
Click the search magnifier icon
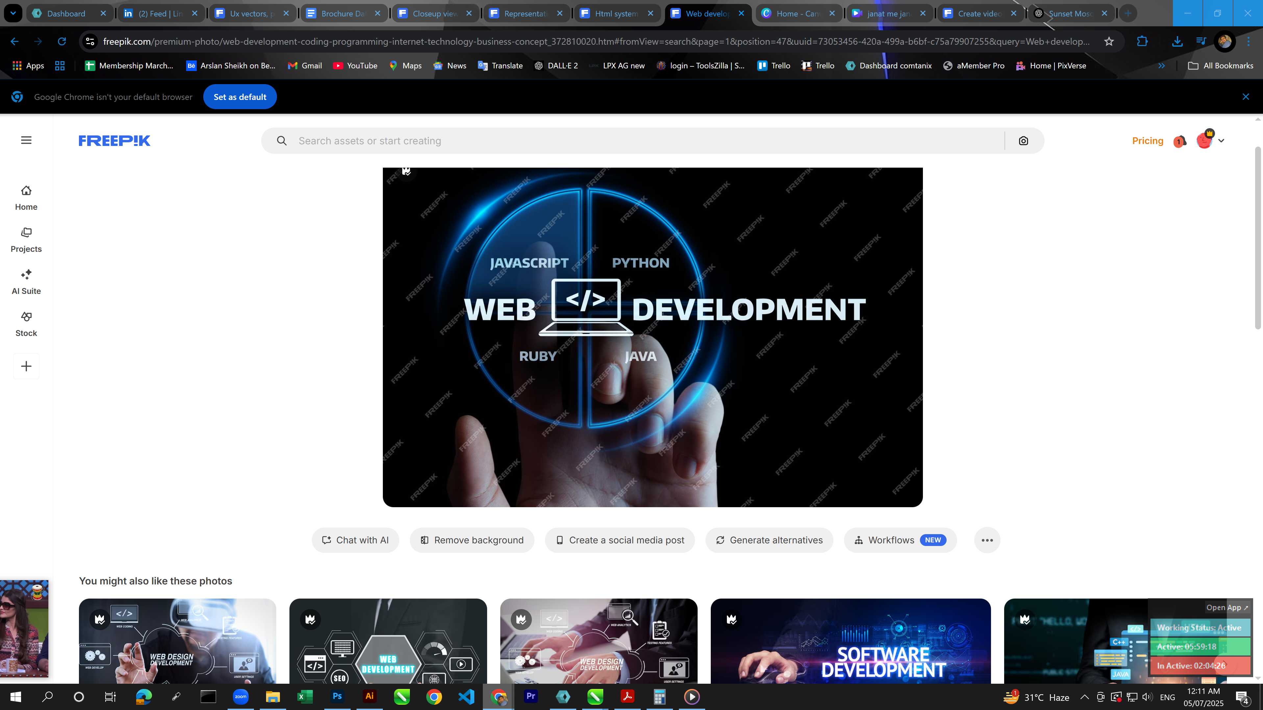[x=282, y=141]
